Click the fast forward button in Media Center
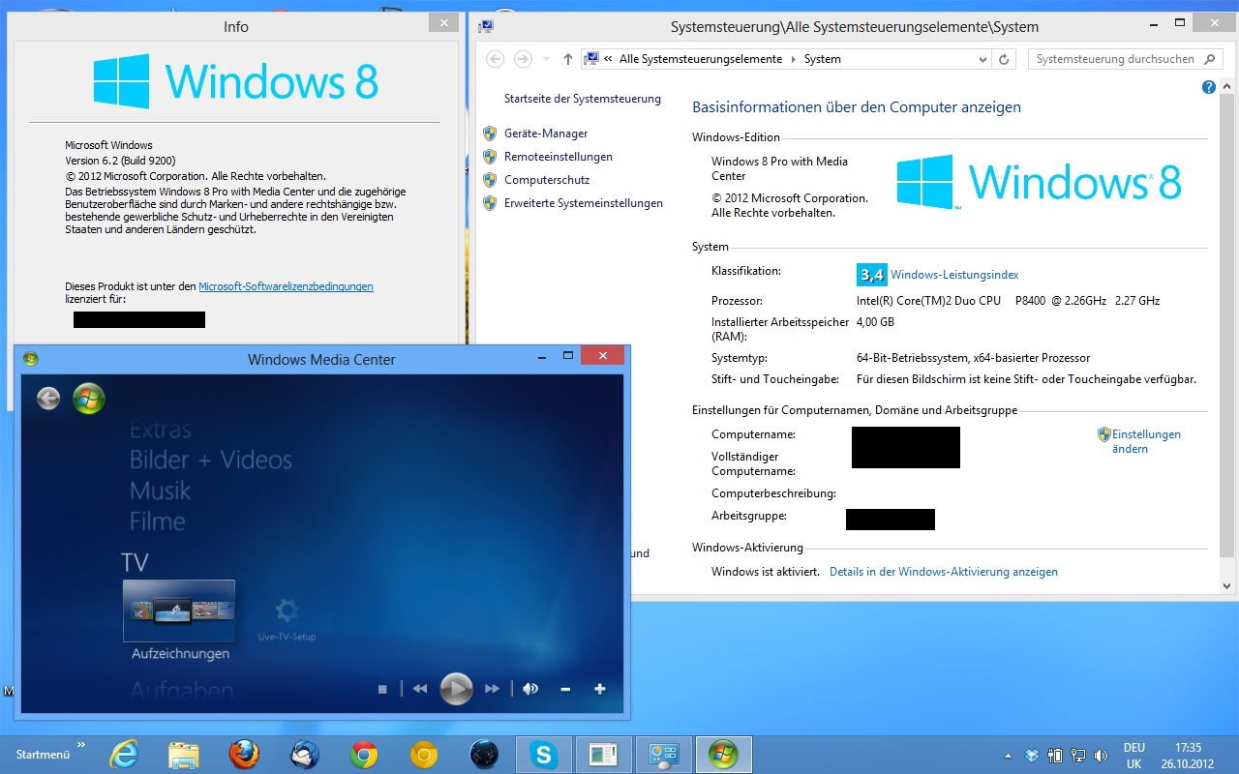1239x774 pixels. click(493, 689)
